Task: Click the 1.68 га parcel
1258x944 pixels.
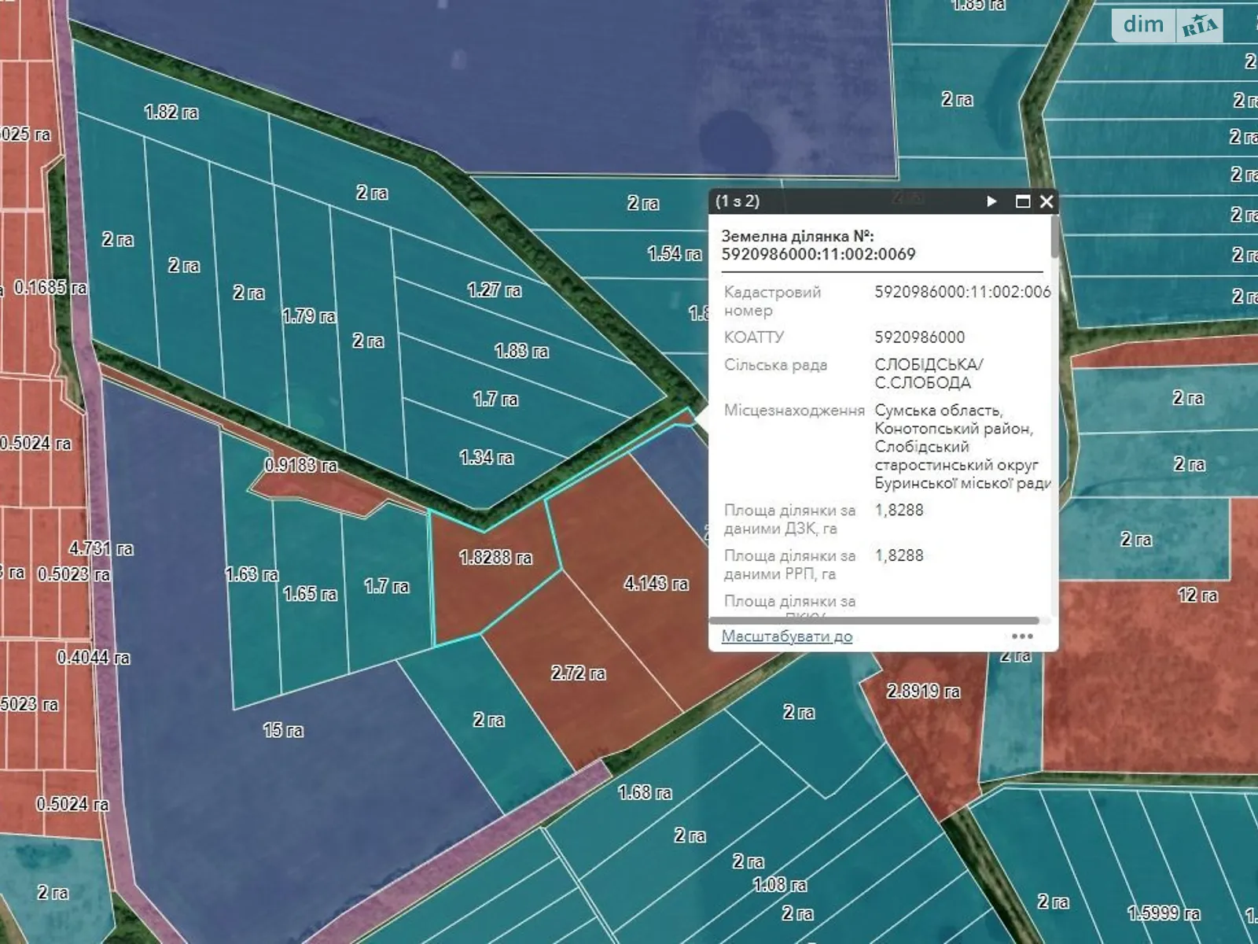Action: point(645,792)
